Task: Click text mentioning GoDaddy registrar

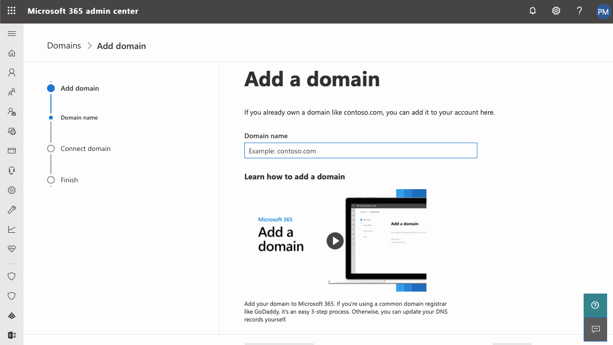Action: tap(346, 312)
